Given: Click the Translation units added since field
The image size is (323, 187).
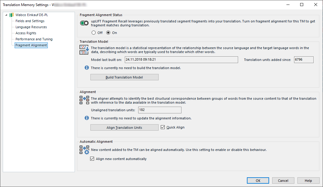Looking at the screenshot, I should tap(304, 60).
